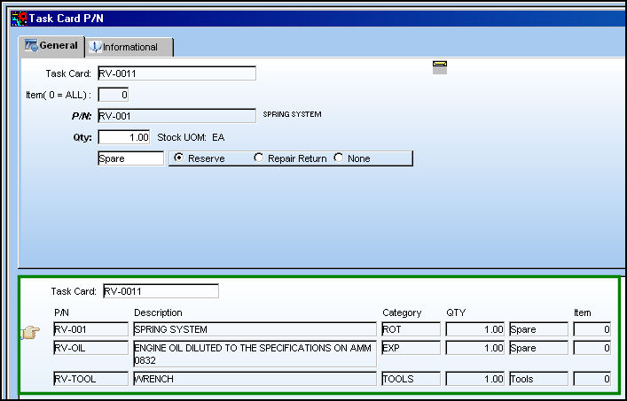This screenshot has width=627, height=401.
Task: Click the Category column header
Action: (402, 312)
